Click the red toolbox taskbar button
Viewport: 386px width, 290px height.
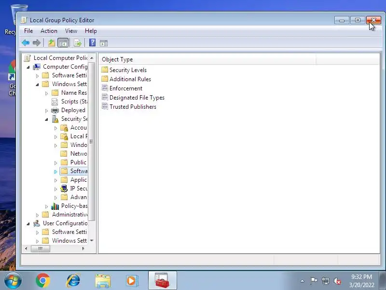pyautogui.click(x=163, y=281)
